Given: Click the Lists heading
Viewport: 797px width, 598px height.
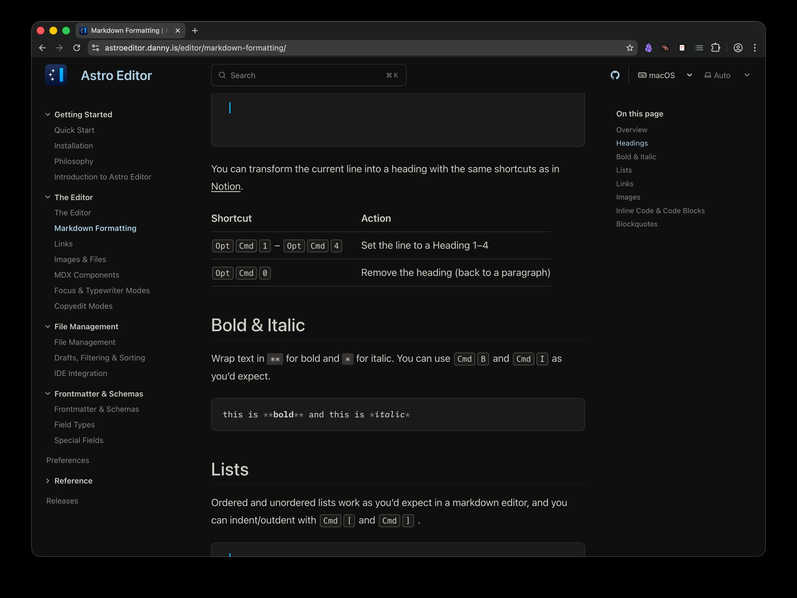Looking at the screenshot, I should click(230, 469).
